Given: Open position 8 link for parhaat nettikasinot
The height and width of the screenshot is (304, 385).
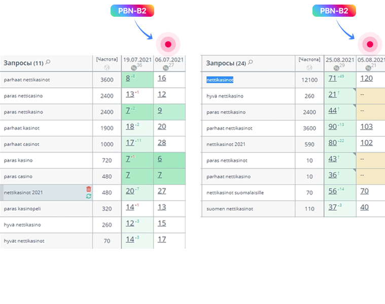Looking at the screenshot, I should pyautogui.click(x=128, y=78).
